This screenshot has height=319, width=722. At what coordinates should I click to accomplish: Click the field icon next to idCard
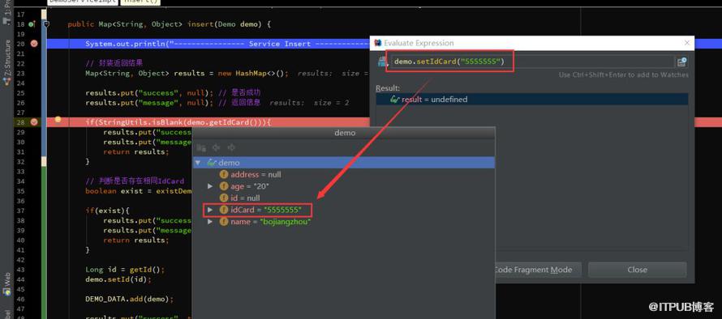(x=224, y=210)
